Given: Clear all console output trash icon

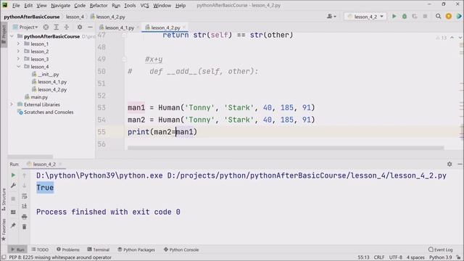Looking at the screenshot, I should 24,227.
